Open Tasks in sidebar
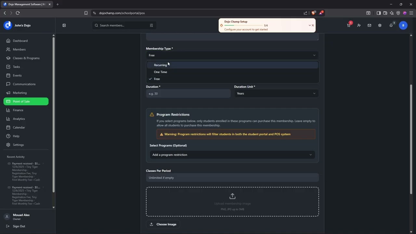Screen dimensions: 416x234 (x=26, y=67)
